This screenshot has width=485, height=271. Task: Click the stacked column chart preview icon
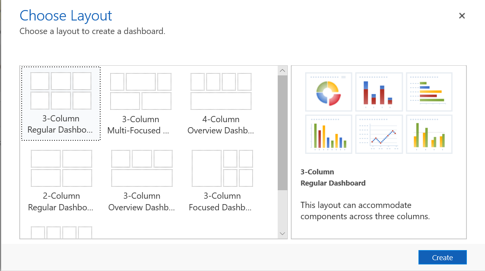[379, 92]
